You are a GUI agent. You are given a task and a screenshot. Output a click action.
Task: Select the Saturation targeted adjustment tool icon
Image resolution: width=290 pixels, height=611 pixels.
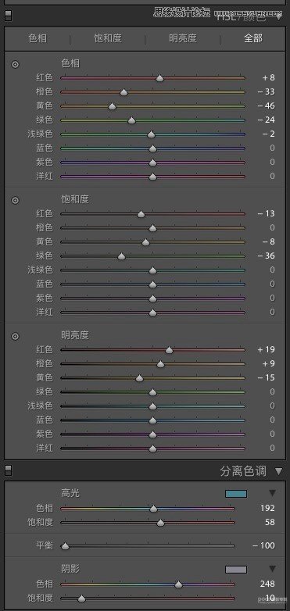point(15,200)
